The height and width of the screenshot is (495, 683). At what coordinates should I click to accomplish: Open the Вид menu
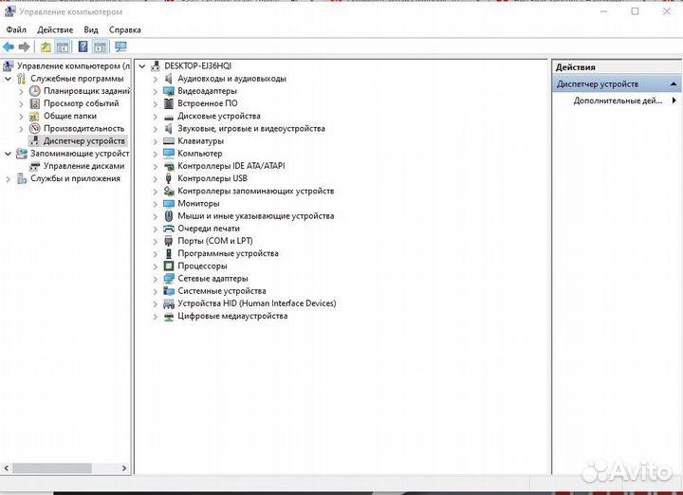pyautogui.click(x=91, y=29)
